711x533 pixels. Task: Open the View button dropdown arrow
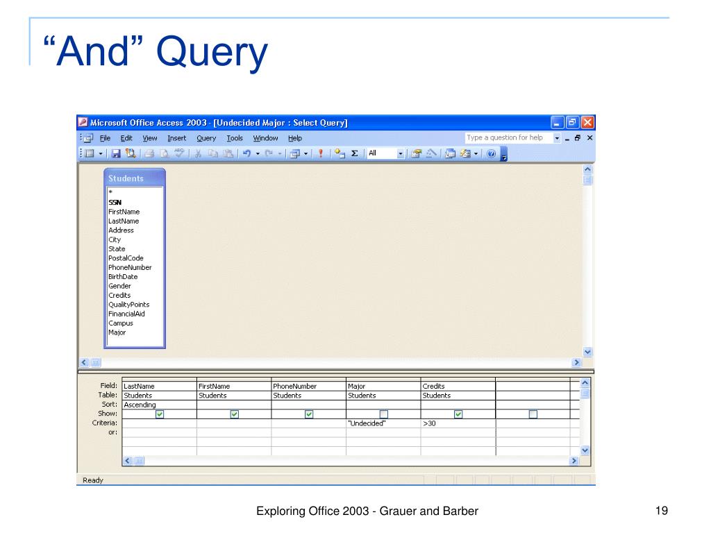click(100, 153)
